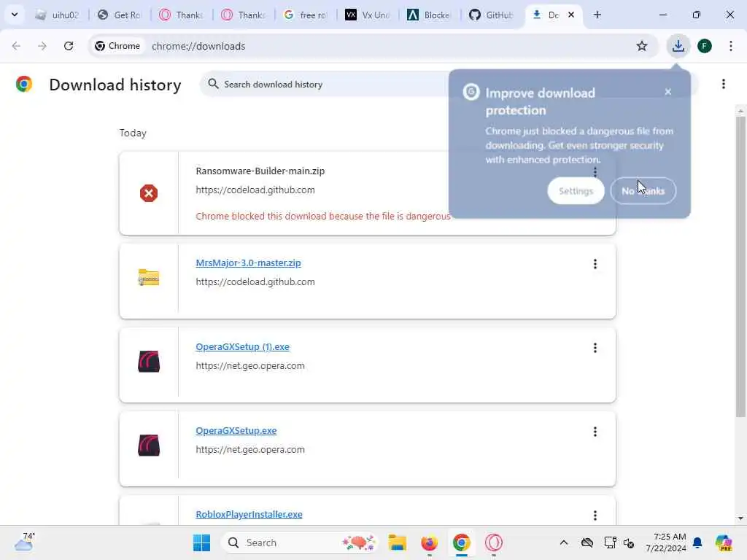Open the notifications bell icon

pyautogui.click(x=697, y=542)
